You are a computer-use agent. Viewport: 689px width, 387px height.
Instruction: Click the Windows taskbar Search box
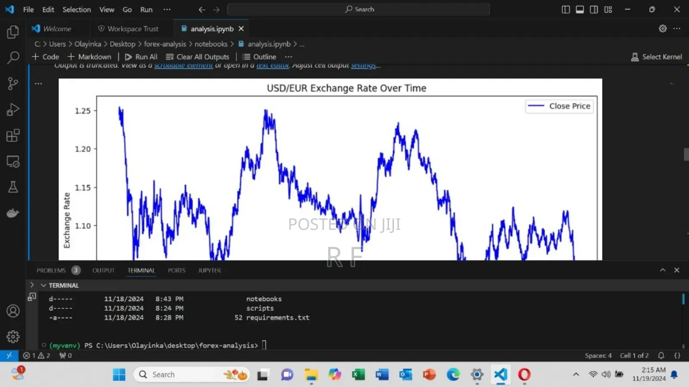(192, 375)
